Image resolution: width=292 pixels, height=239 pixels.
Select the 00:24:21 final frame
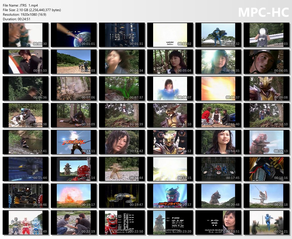pos(267,223)
